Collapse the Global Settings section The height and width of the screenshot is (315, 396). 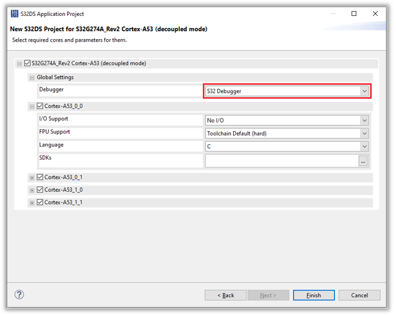[x=32, y=78]
